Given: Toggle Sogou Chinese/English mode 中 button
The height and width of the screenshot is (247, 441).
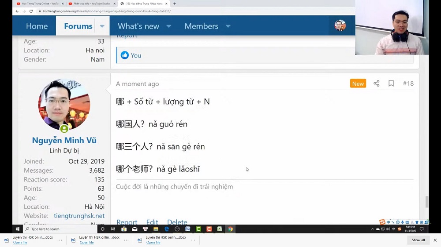Looking at the screenshot, I should (x=388, y=222).
